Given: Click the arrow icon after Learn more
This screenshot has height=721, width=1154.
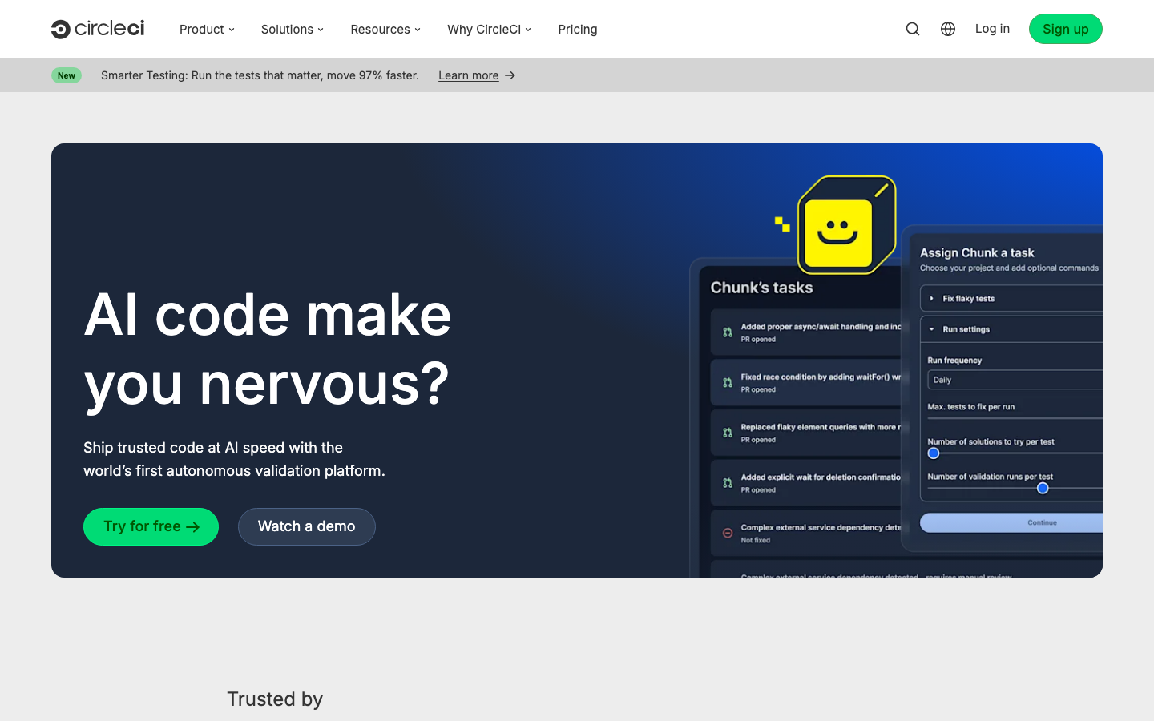Looking at the screenshot, I should (x=510, y=75).
